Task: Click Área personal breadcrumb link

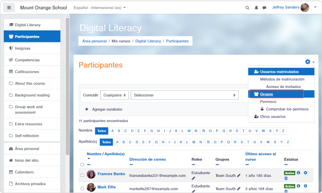Action: coord(94,41)
